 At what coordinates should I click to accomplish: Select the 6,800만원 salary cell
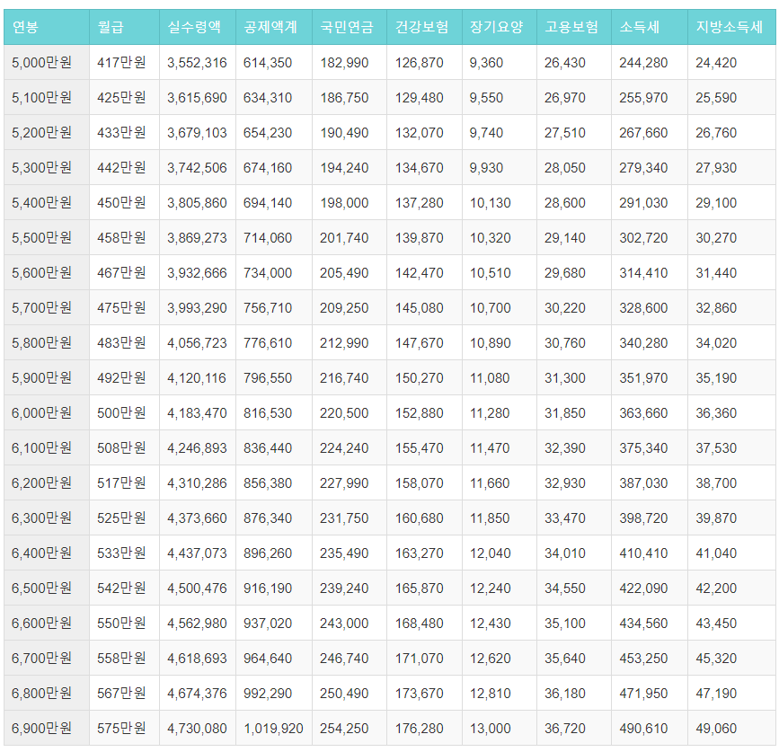point(47,693)
